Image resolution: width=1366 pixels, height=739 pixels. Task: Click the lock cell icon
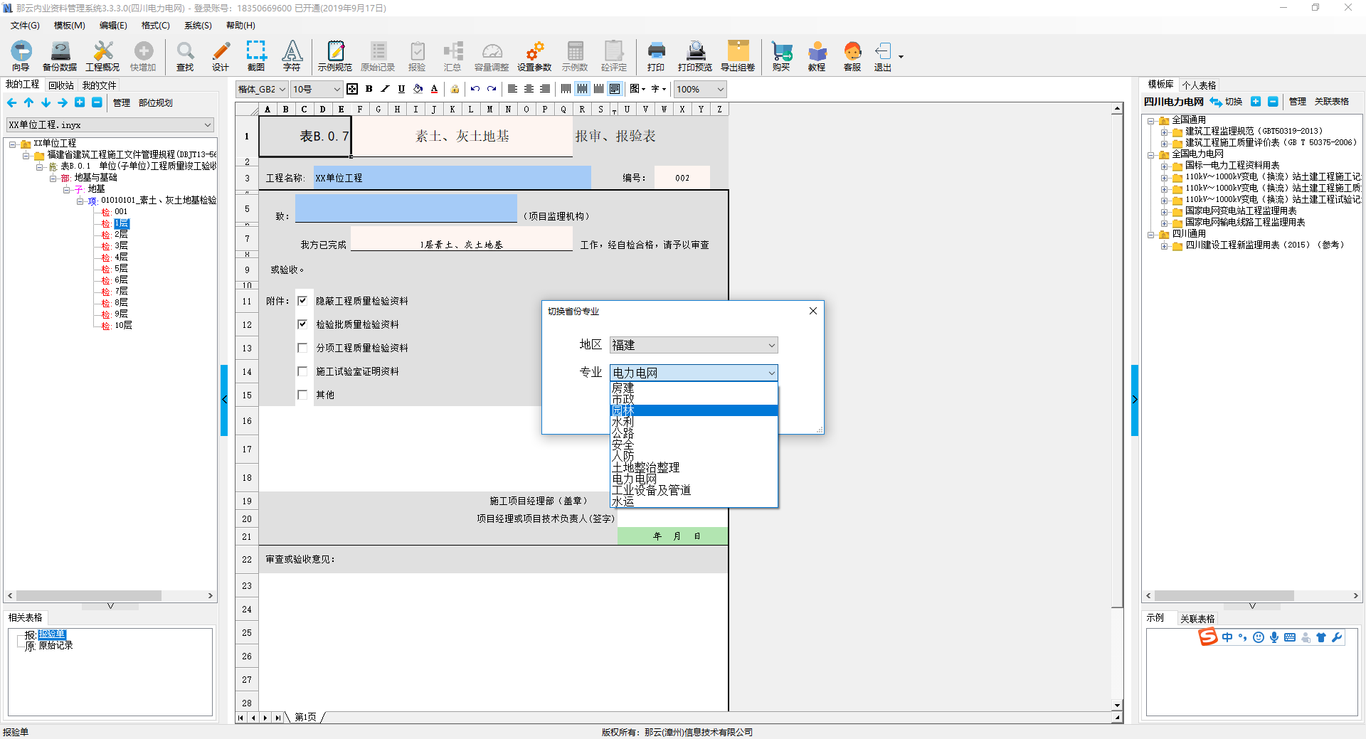[x=455, y=89]
